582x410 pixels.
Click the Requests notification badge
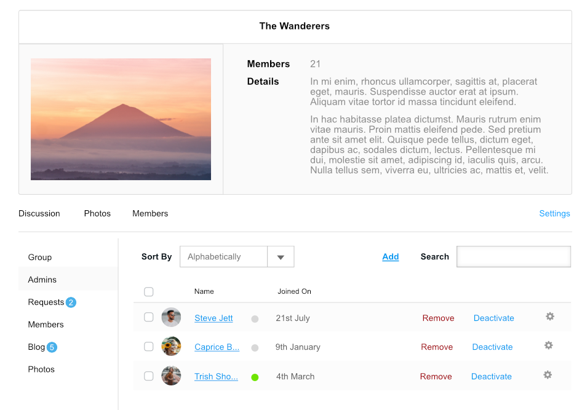click(71, 302)
